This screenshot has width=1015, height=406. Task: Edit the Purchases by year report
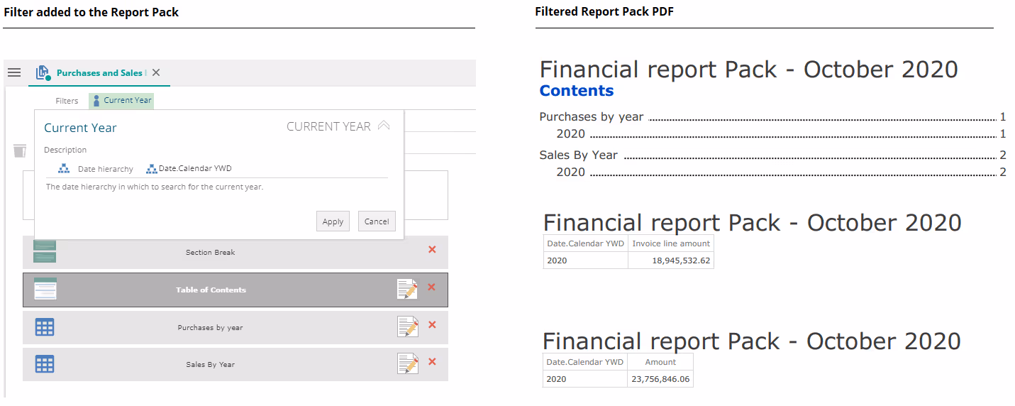(407, 327)
